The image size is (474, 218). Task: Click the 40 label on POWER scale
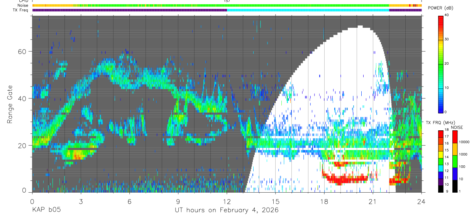pos(446,15)
